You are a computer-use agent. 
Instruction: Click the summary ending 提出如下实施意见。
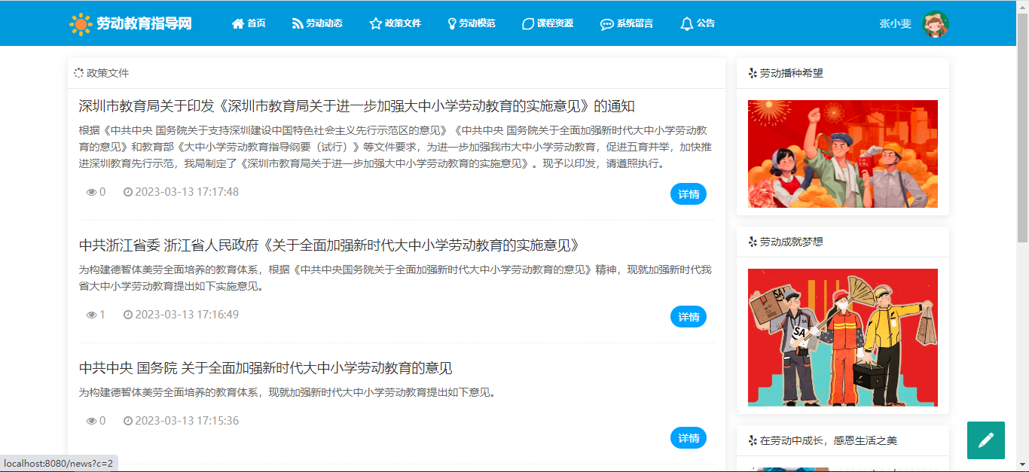pos(395,278)
